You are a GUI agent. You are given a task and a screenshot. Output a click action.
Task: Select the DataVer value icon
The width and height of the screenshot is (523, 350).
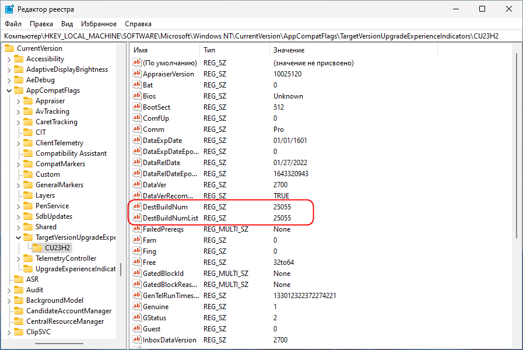click(137, 184)
